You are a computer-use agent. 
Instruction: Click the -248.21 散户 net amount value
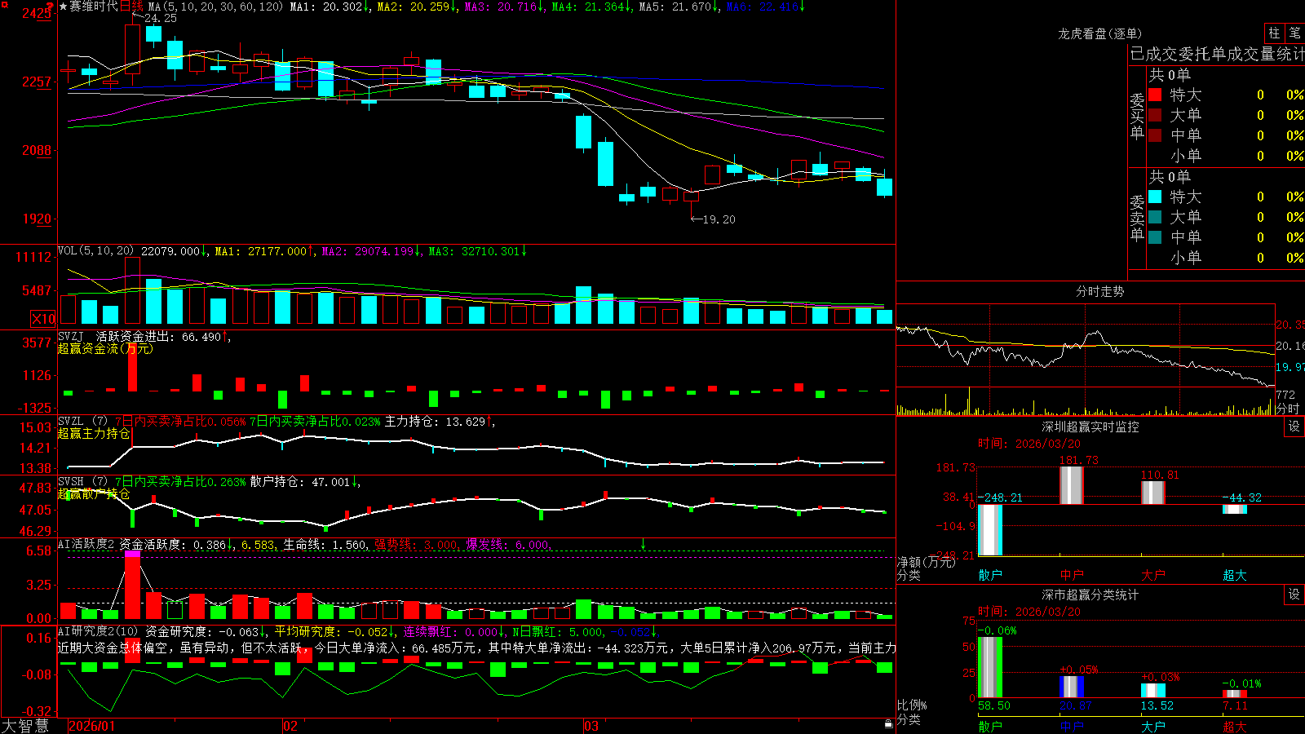[x=1000, y=497]
